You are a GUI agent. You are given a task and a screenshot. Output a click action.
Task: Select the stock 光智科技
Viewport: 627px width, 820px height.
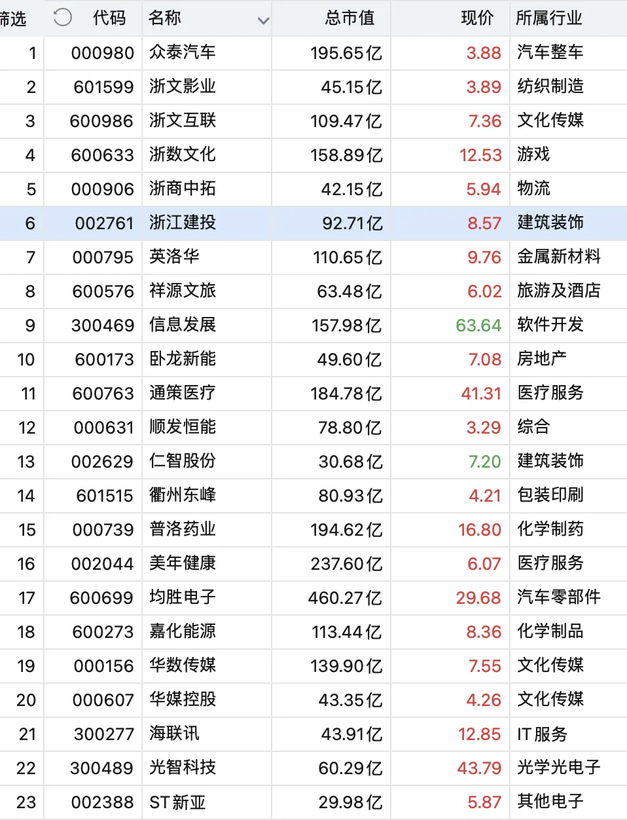183,768
